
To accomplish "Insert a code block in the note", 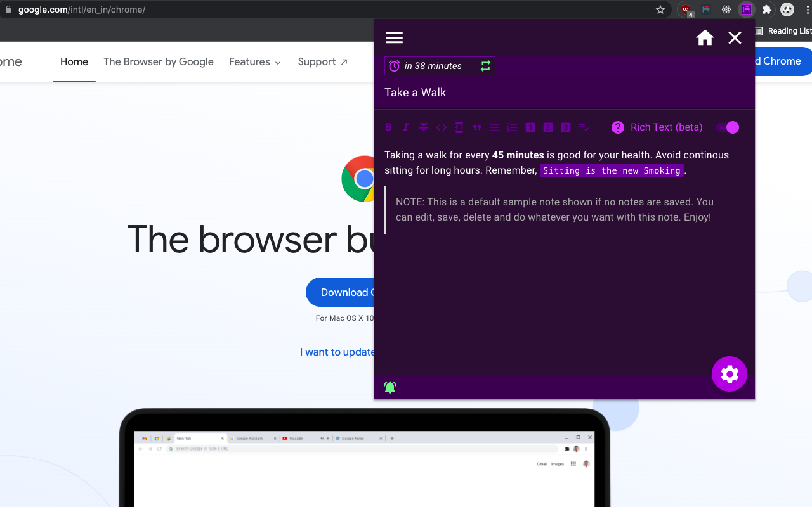I will point(459,127).
